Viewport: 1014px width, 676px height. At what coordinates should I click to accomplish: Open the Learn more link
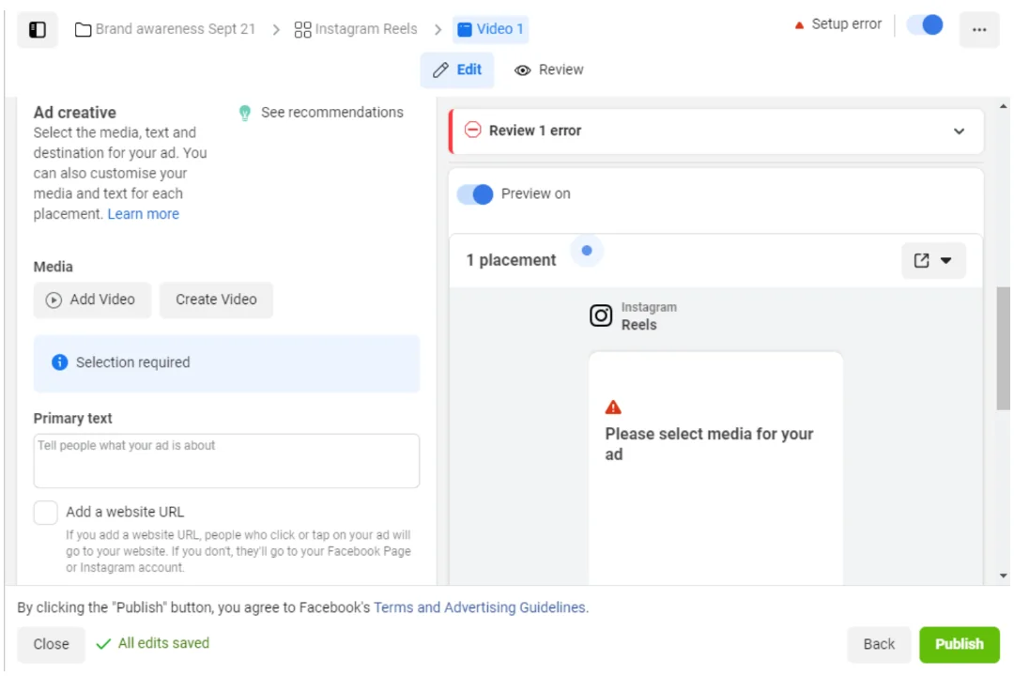(143, 214)
